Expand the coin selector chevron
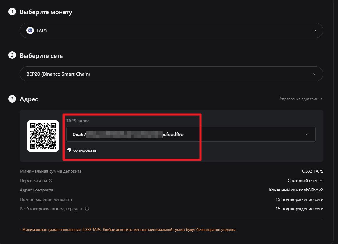This screenshot has width=338, height=244. (x=315, y=30)
